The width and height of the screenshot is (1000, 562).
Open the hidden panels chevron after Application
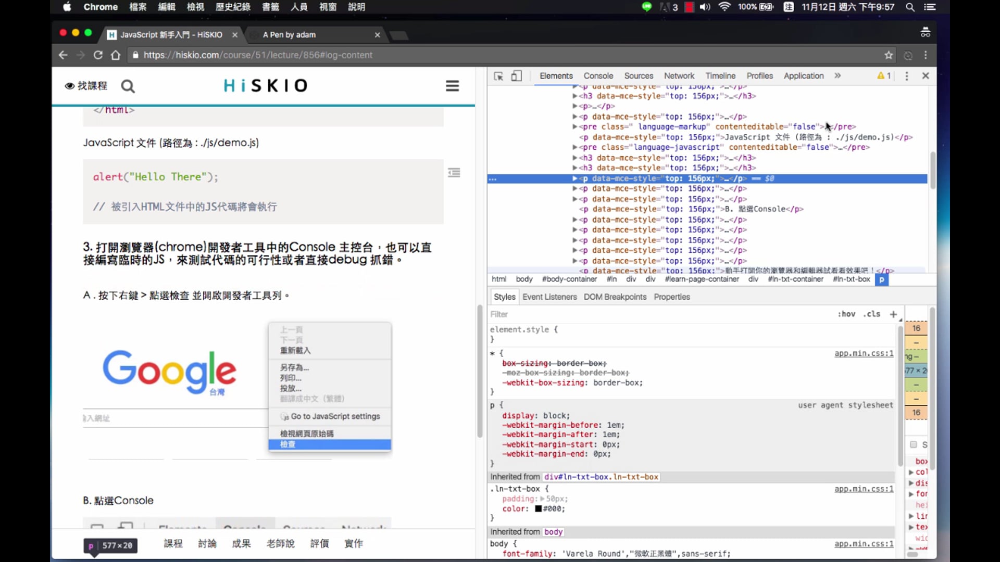(838, 75)
